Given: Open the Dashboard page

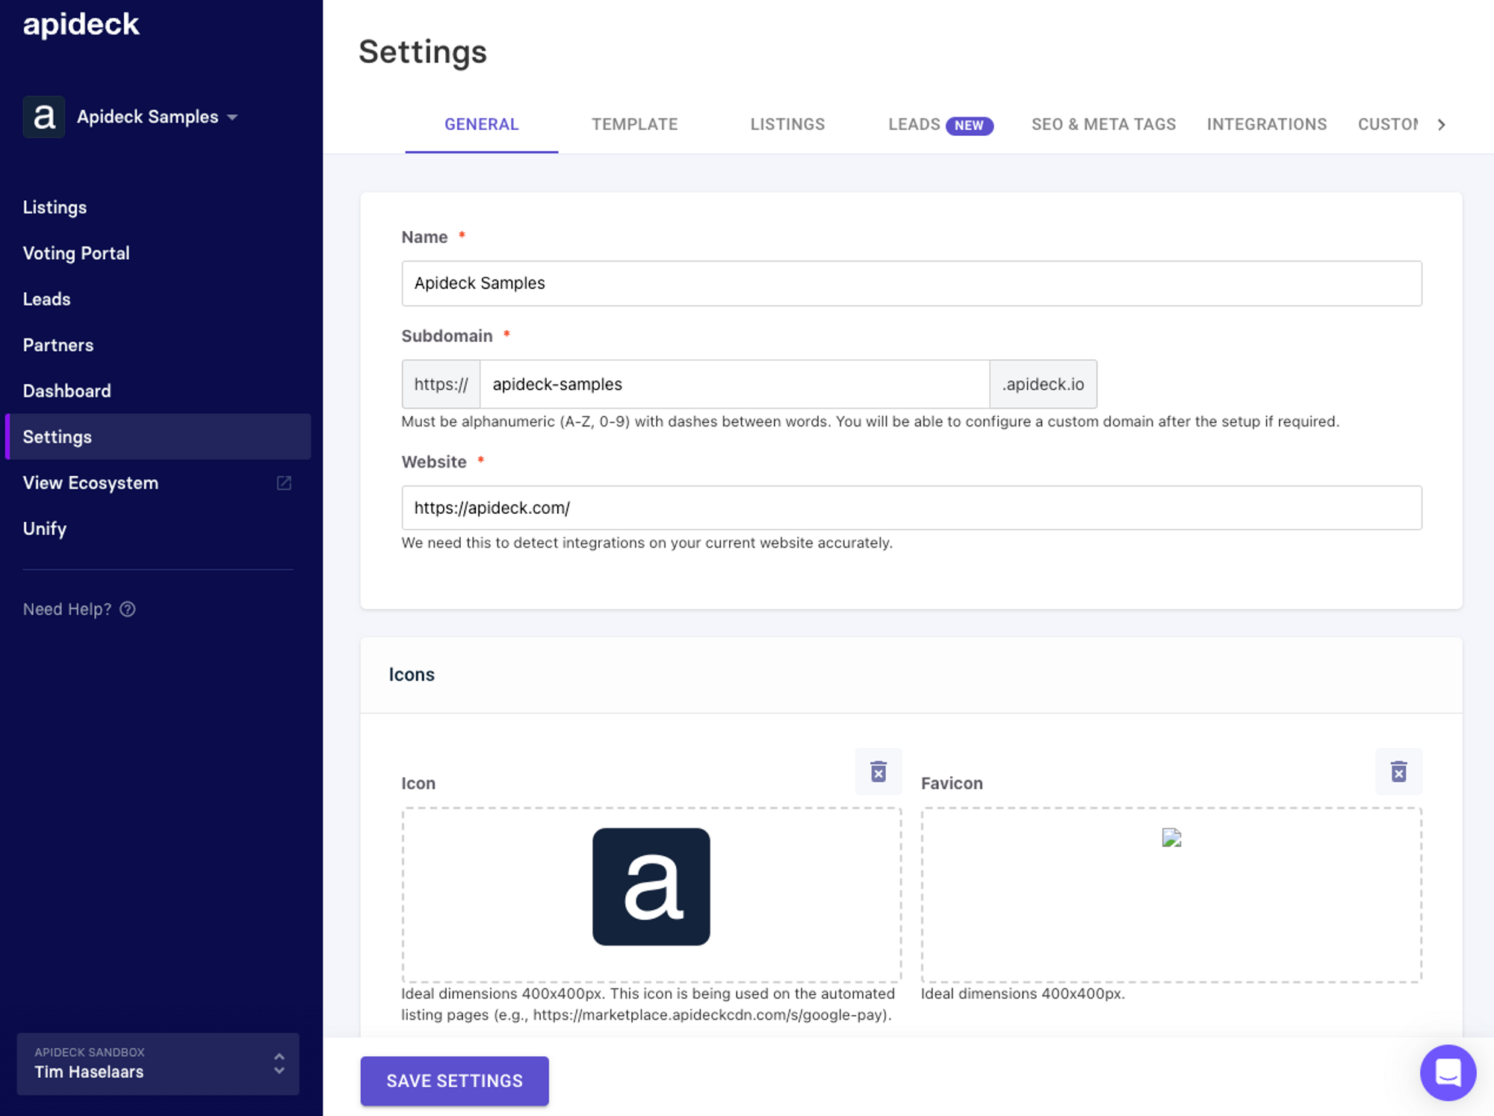Looking at the screenshot, I should tap(66, 391).
